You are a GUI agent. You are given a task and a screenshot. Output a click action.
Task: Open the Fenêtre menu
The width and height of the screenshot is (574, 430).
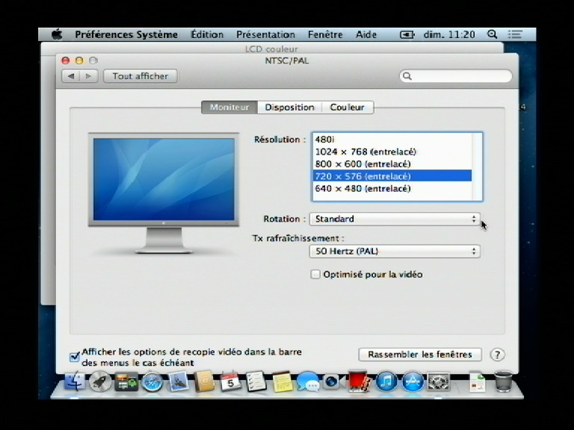pos(325,35)
